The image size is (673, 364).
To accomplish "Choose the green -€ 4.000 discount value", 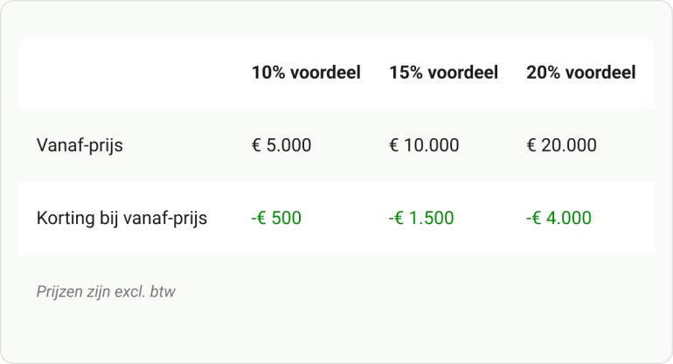I will pos(559,218).
